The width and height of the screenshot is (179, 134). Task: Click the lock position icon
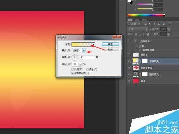click(144, 34)
